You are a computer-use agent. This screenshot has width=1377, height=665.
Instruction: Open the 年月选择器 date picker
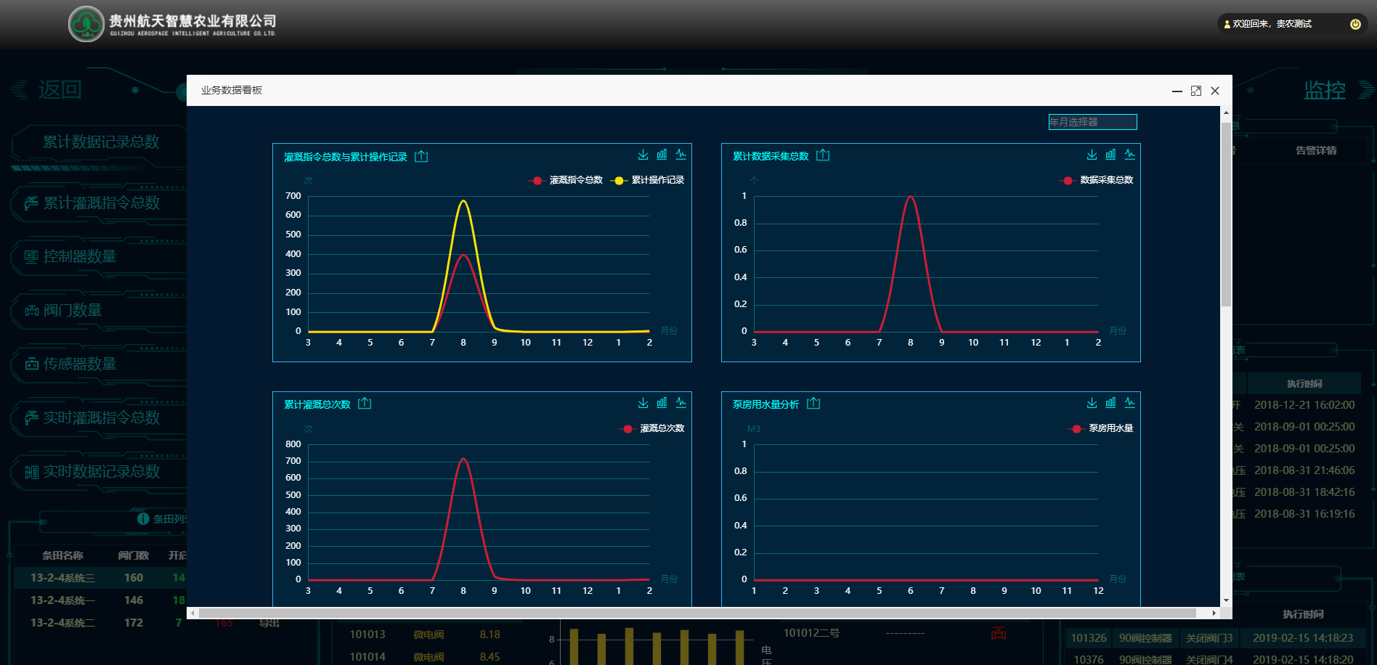(x=1092, y=122)
